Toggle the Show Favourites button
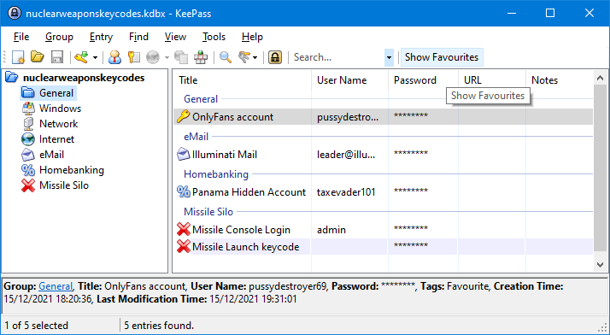This screenshot has height=335, width=610. coord(442,57)
